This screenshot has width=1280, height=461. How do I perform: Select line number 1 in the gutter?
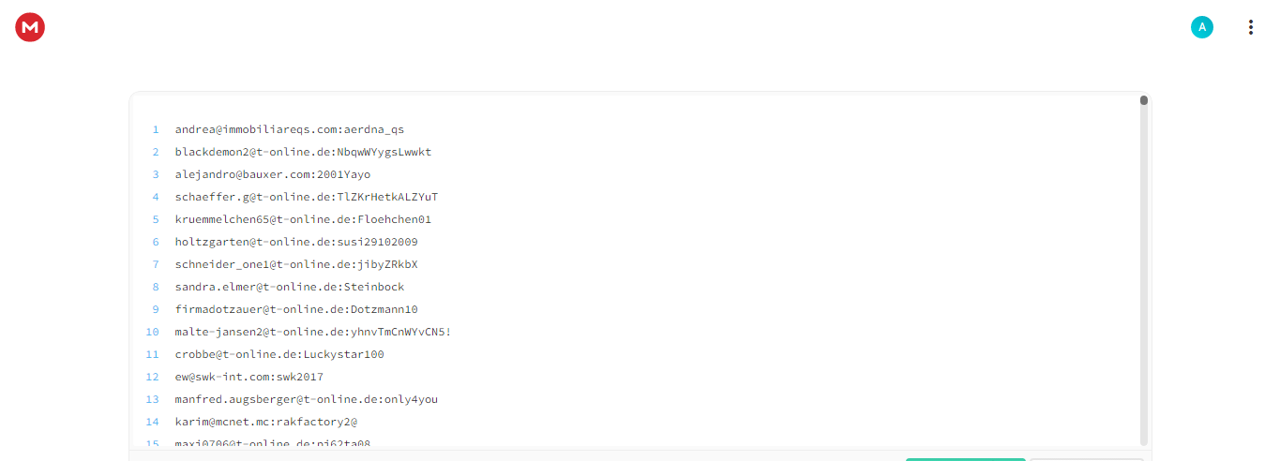tap(156, 129)
